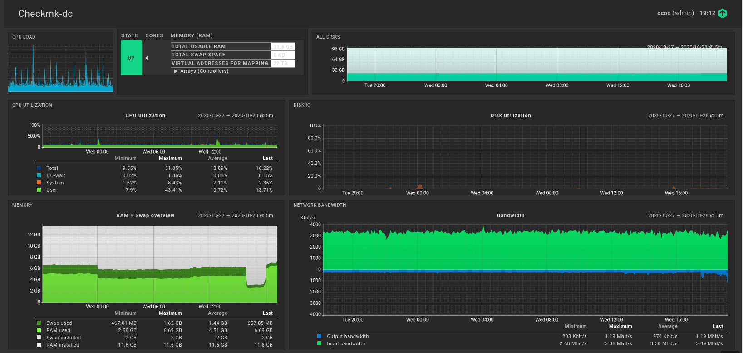Click the Swap used legend icon

point(39,323)
